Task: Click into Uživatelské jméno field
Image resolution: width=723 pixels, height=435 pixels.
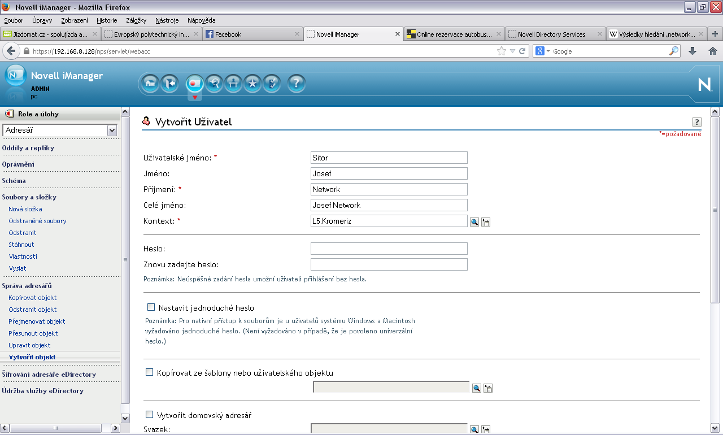Action: [x=389, y=158]
